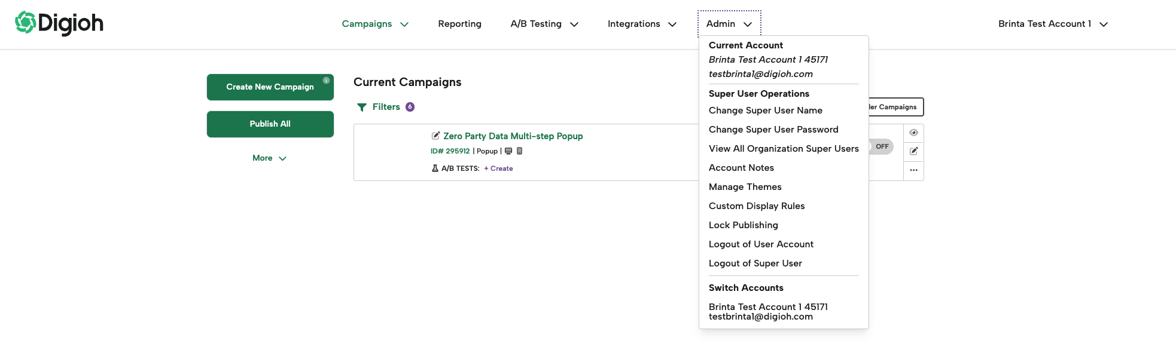The width and height of the screenshot is (1176, 362).
Task: Click the info icon on Create New Campaign
Action: click(x=326, y=81)
